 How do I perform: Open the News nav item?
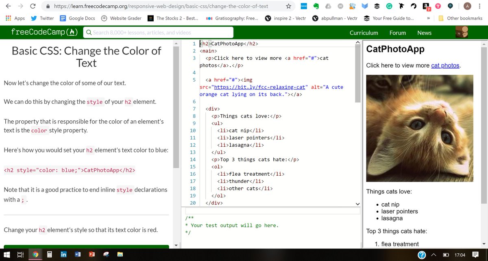pos(425,33)
